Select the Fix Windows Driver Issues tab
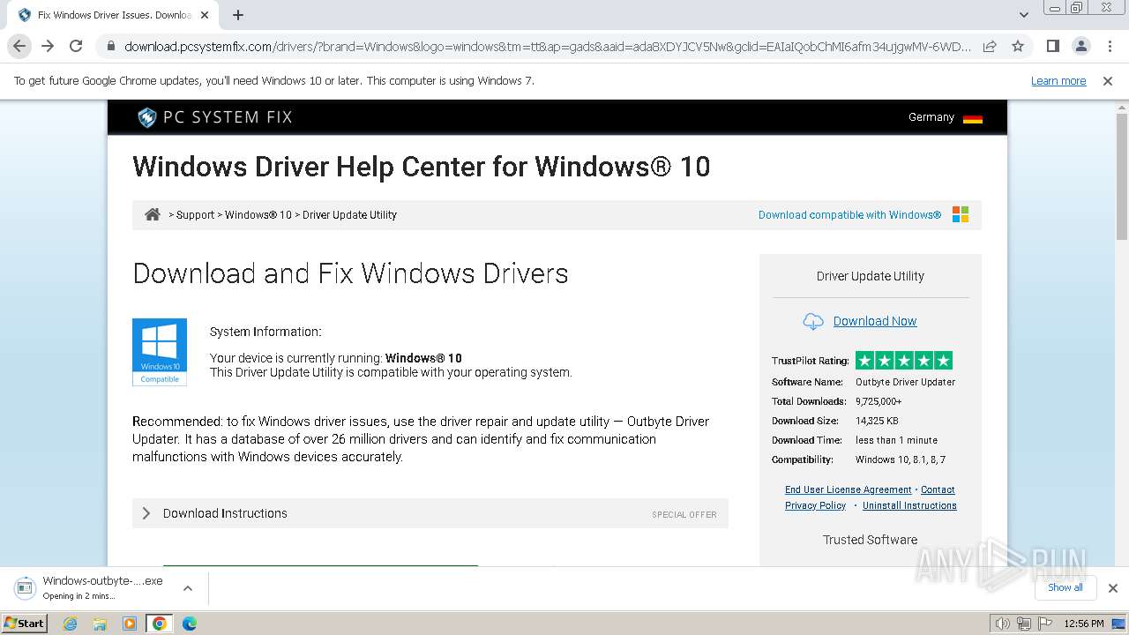The width and height of the screenshot is (1129, 635). click(113, 15)
